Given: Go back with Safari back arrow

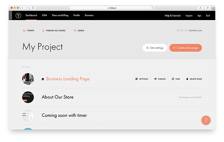Looking at the screenshot, I should [x=22, y=8].
